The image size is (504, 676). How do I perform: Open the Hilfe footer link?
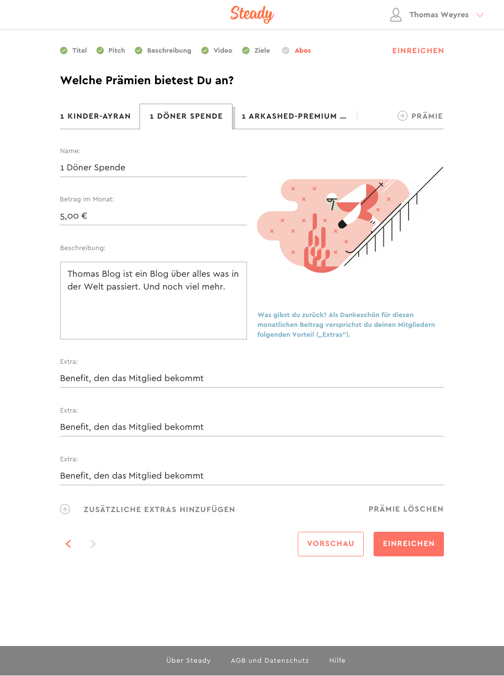(337, 660)
